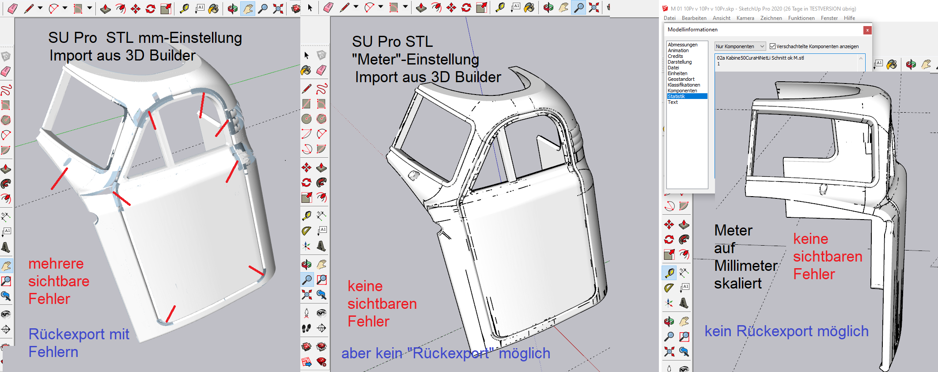The height and width of the screenshot is (372, 938).
Task: Pick Paint Bucket right of the Modellinformationen dialog
Action: coord(892,65)
